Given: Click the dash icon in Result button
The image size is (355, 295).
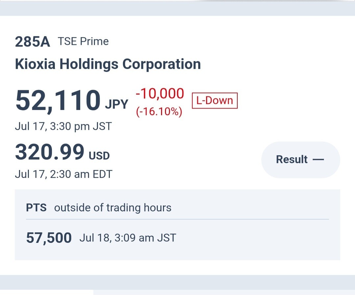Looking at the screenshot, I should point(318,159).
